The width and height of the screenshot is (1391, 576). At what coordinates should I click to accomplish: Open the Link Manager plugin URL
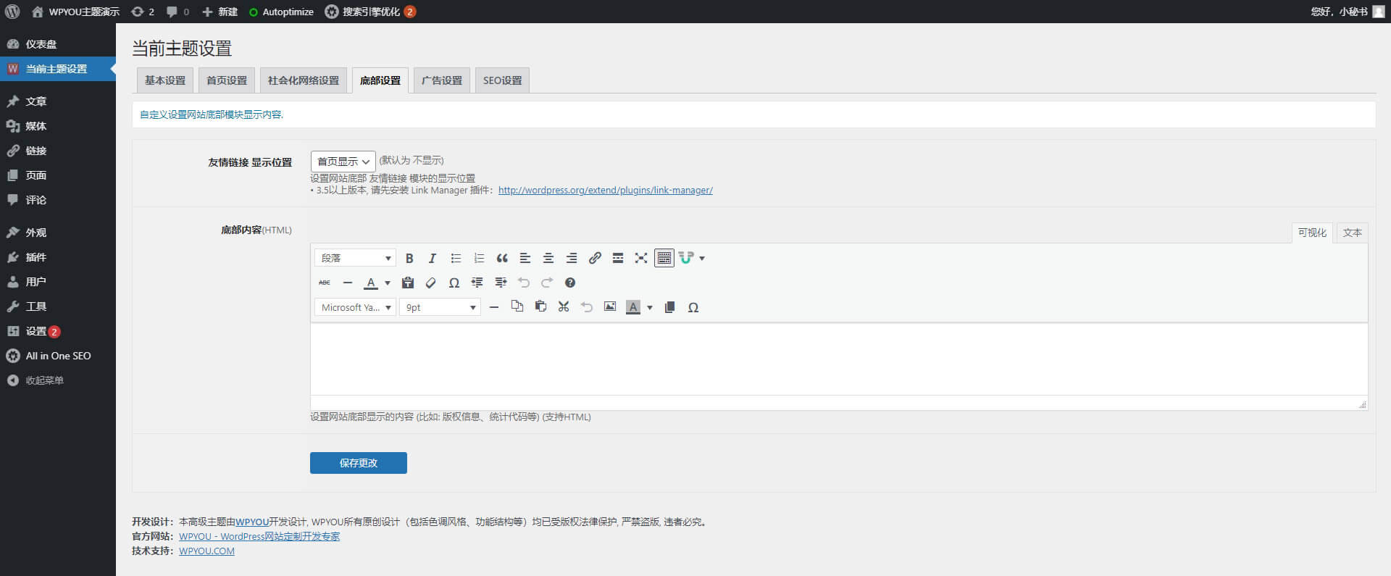point(606,191)
